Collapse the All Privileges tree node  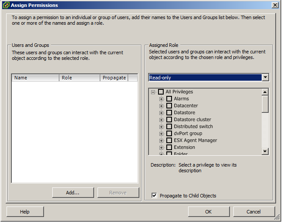pyautogui.click(x=153, y=92)
